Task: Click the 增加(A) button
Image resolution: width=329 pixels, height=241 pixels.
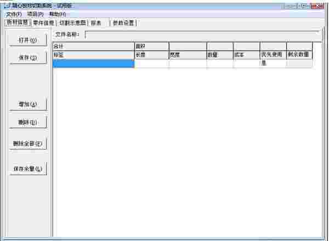Action: (28, 104)
